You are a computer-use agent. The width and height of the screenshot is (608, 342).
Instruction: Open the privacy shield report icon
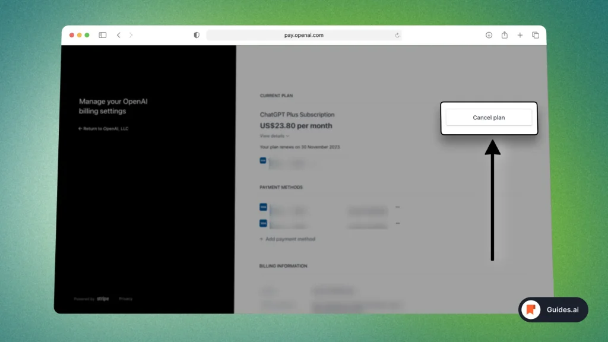(197, 35)
